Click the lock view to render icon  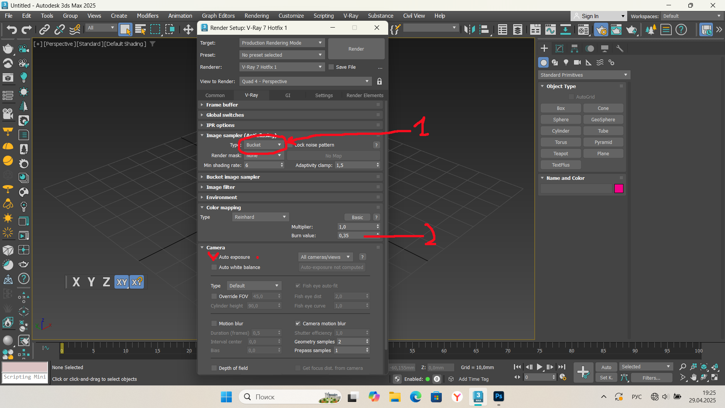pos(379,82)
